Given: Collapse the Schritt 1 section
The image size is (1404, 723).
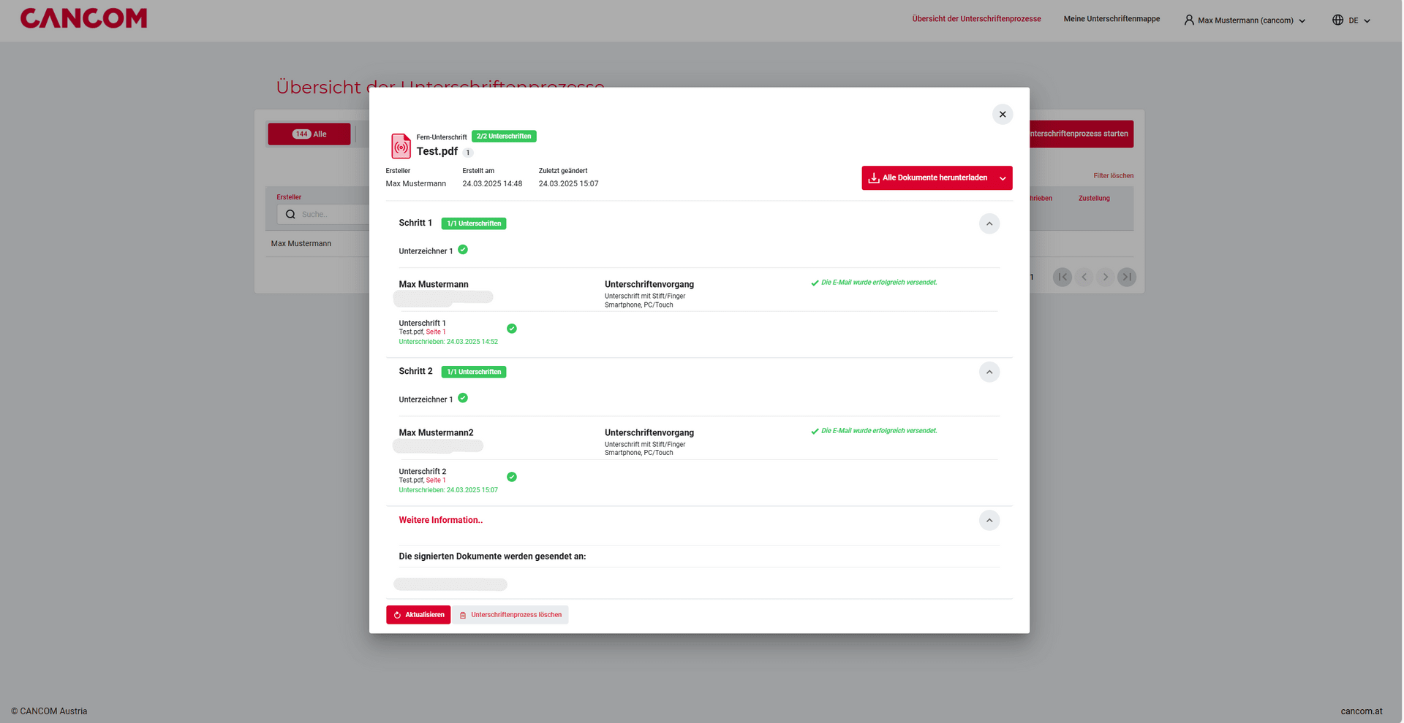Looking at the screenshot, I should click(989, 223).
